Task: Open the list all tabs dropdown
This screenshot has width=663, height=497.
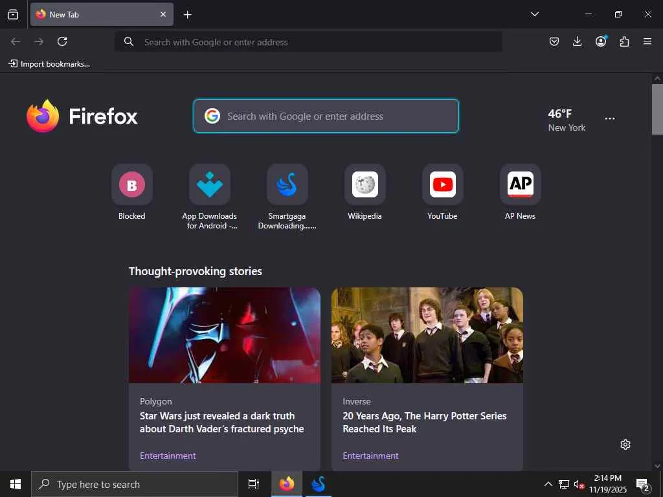Action: pos(534,14)
